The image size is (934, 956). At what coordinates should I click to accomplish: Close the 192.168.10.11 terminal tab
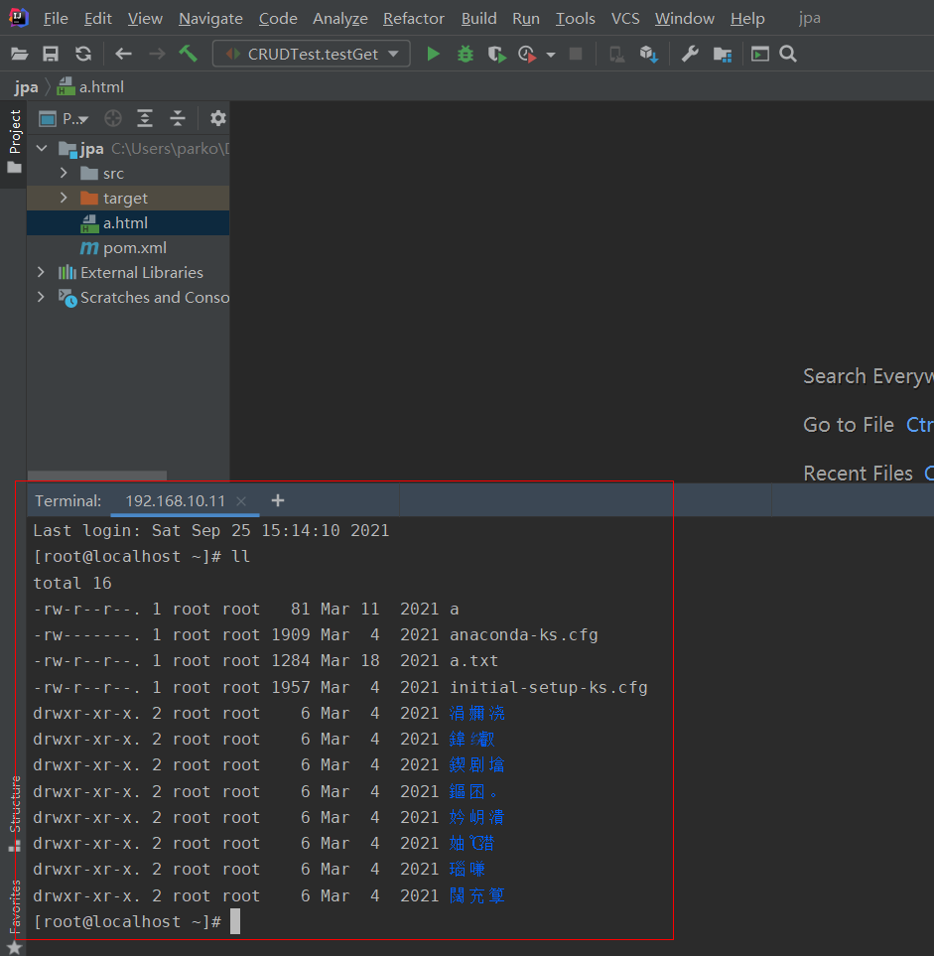coord(241,501)
